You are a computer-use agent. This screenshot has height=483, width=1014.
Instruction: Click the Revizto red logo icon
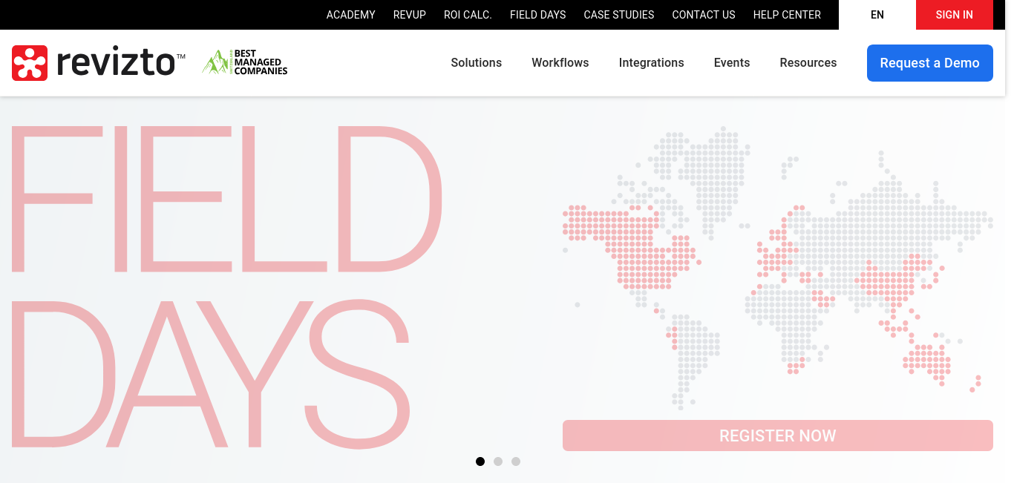coord(30,63)
